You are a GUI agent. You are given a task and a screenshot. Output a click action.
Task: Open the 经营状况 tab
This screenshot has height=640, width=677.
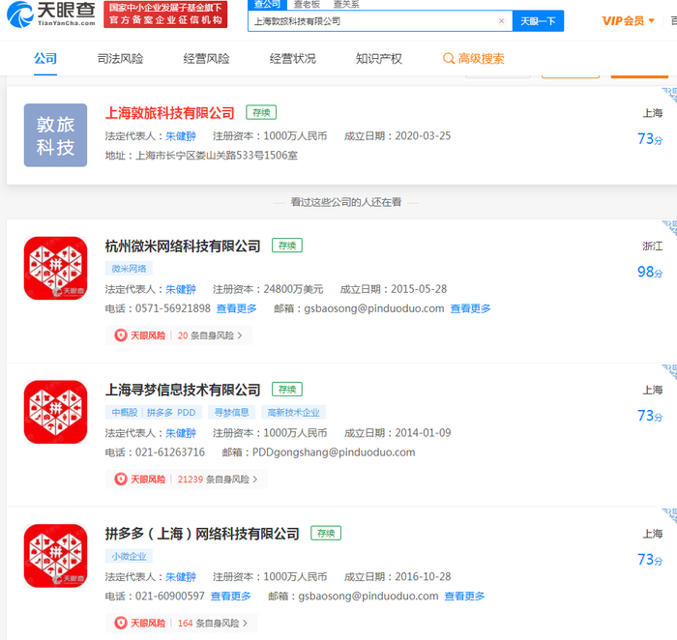pos(293,58)
